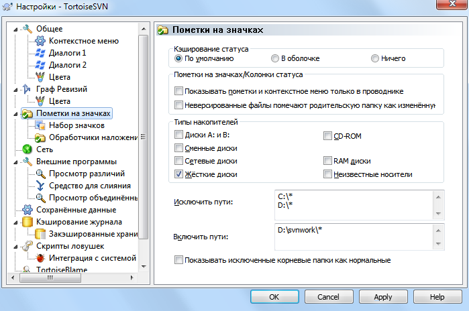Screen dimensions: 469x311
Task: Enable the CD-ROM drive type checkbox
Action: tap(327, 136)
